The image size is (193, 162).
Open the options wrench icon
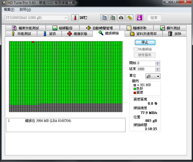click(130, 18)
